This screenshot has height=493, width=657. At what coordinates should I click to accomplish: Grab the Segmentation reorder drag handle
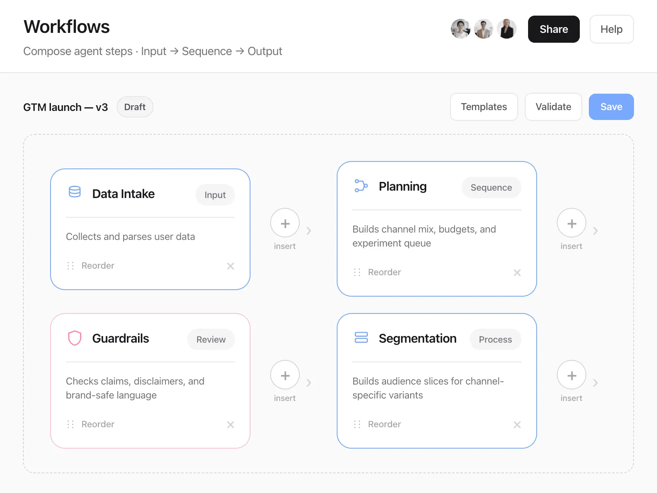357,424
